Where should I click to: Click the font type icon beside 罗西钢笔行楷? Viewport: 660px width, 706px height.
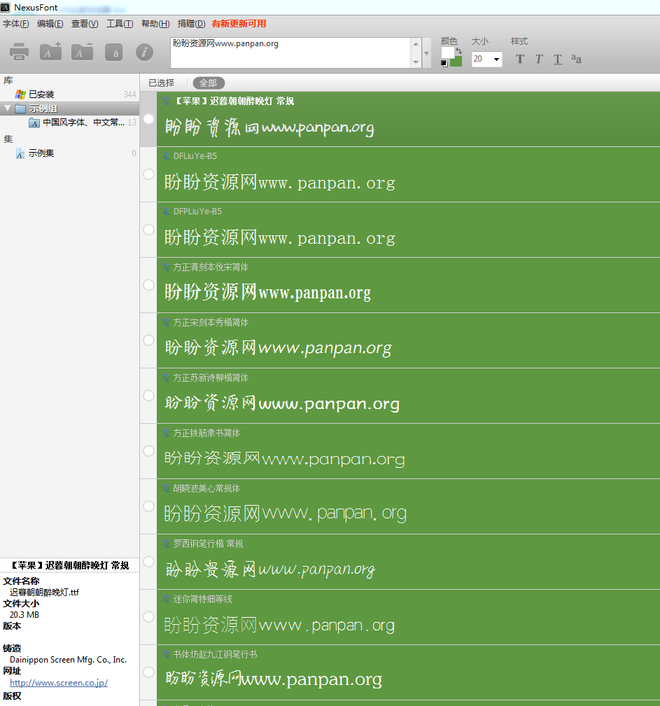[166, 544]
